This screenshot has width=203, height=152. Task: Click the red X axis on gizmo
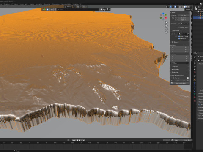[x=166, y=18]
